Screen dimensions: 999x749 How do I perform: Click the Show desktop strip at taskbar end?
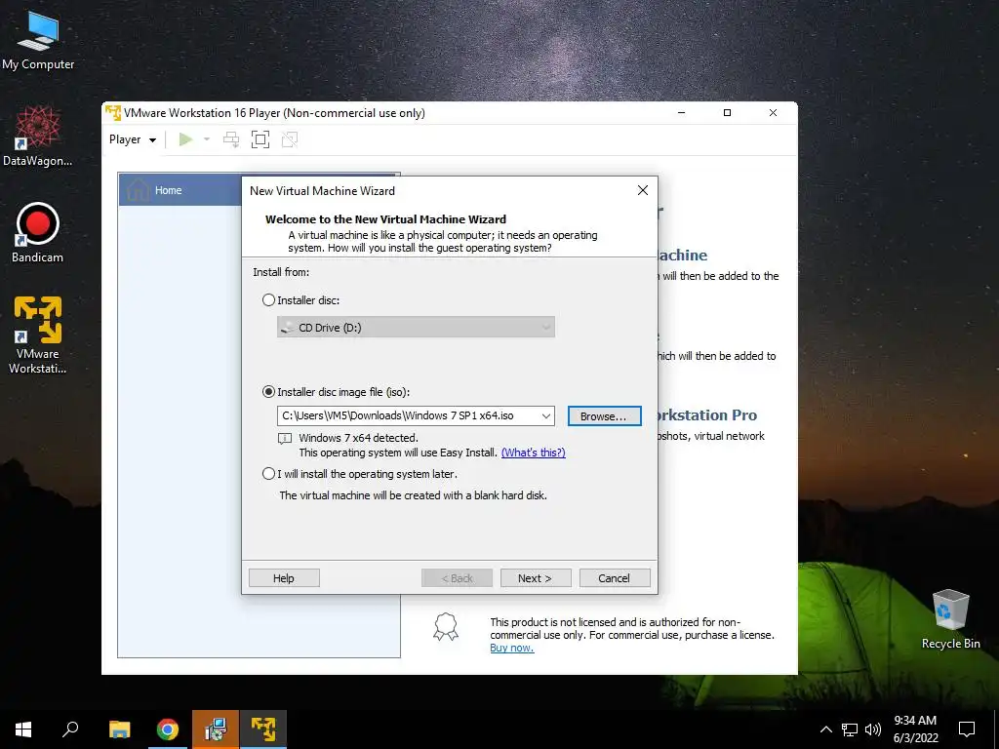[996, 729]
